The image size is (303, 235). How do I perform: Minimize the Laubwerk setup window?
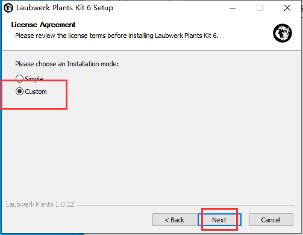tap(233, 8)
